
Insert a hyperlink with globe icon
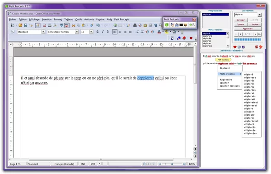click(x=115, y=25)
